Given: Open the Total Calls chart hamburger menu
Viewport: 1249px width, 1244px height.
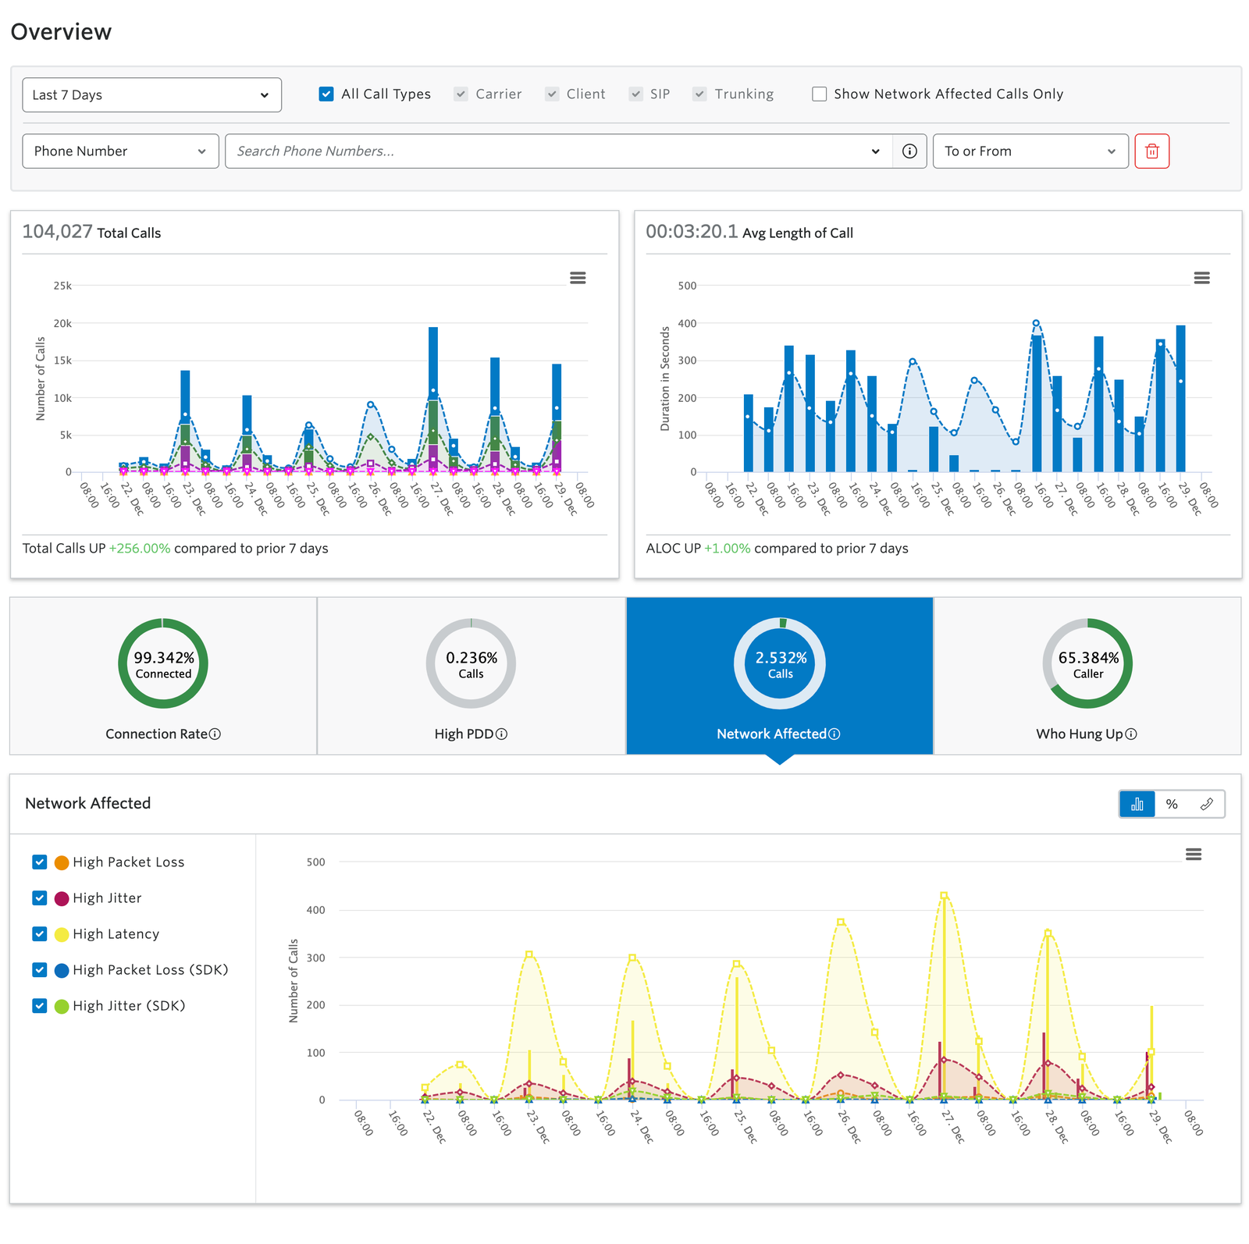Looking at the screenshot, I should (578, 278).
